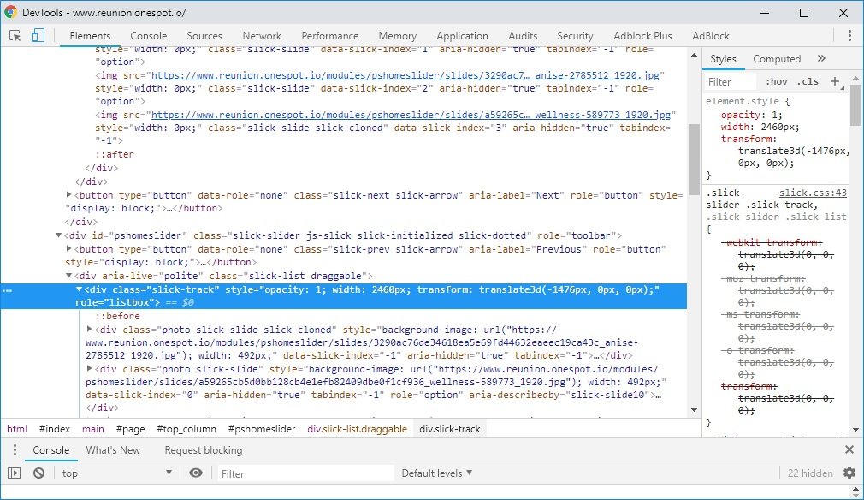
Task: Open the Request blocking drawer tab
Action: tap(204, 449)
